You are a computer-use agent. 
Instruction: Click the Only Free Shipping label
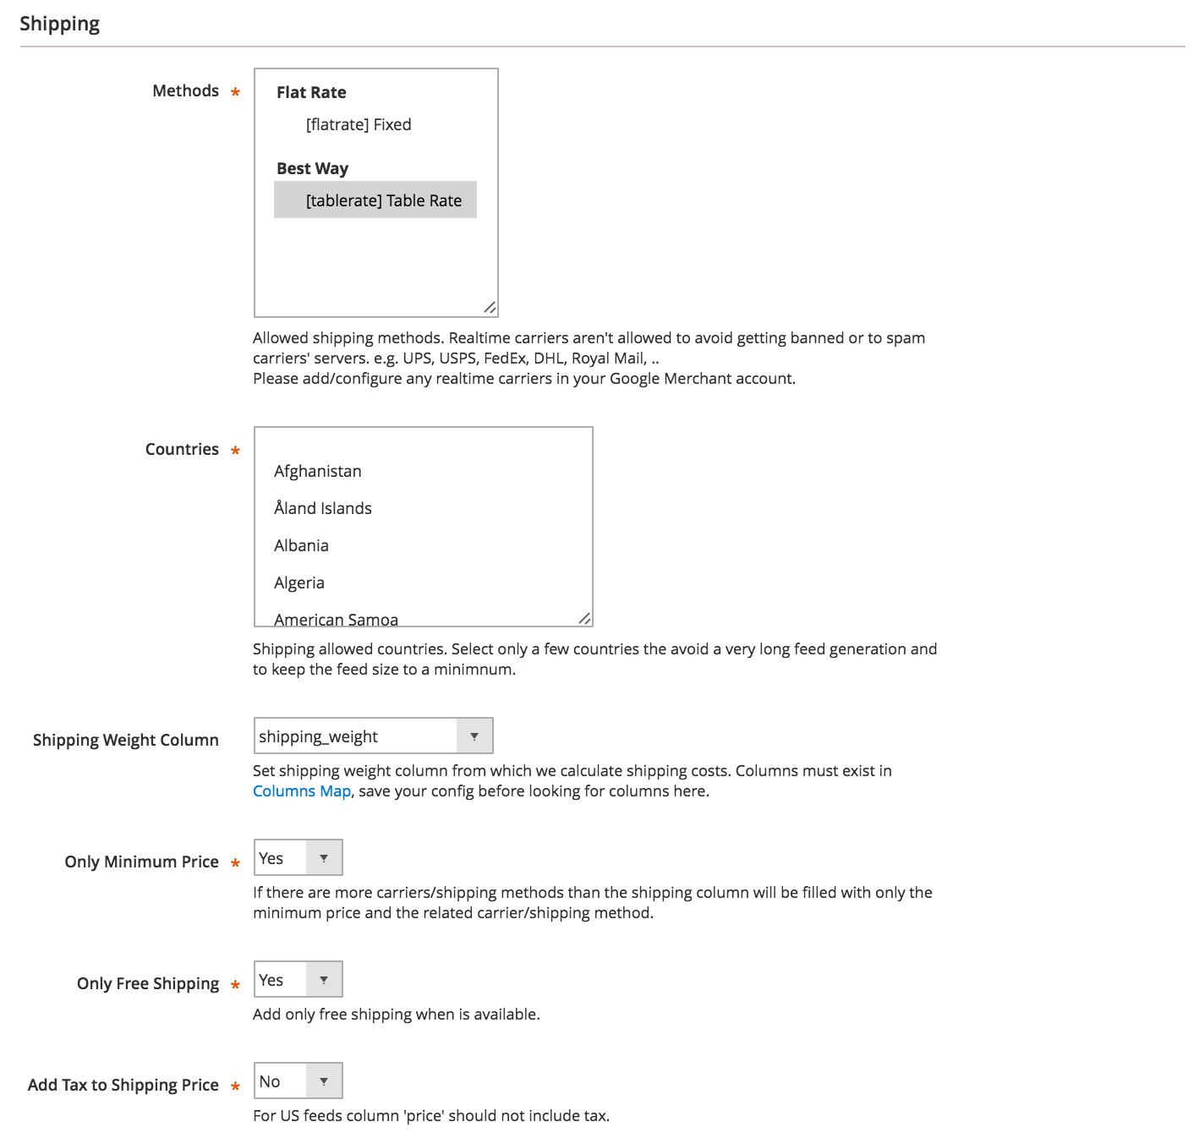coord(148,983)
